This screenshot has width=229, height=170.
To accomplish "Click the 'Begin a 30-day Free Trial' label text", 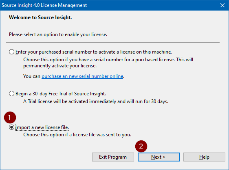I will point(61,94).
